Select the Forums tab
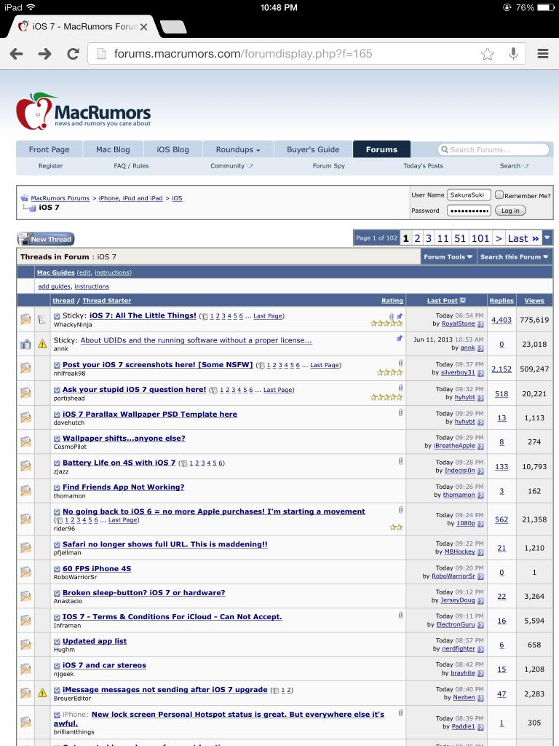The image size is (559, 746). (x=381, y=149)
